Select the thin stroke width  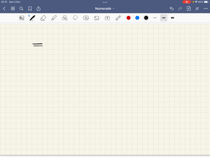(155, 18)
